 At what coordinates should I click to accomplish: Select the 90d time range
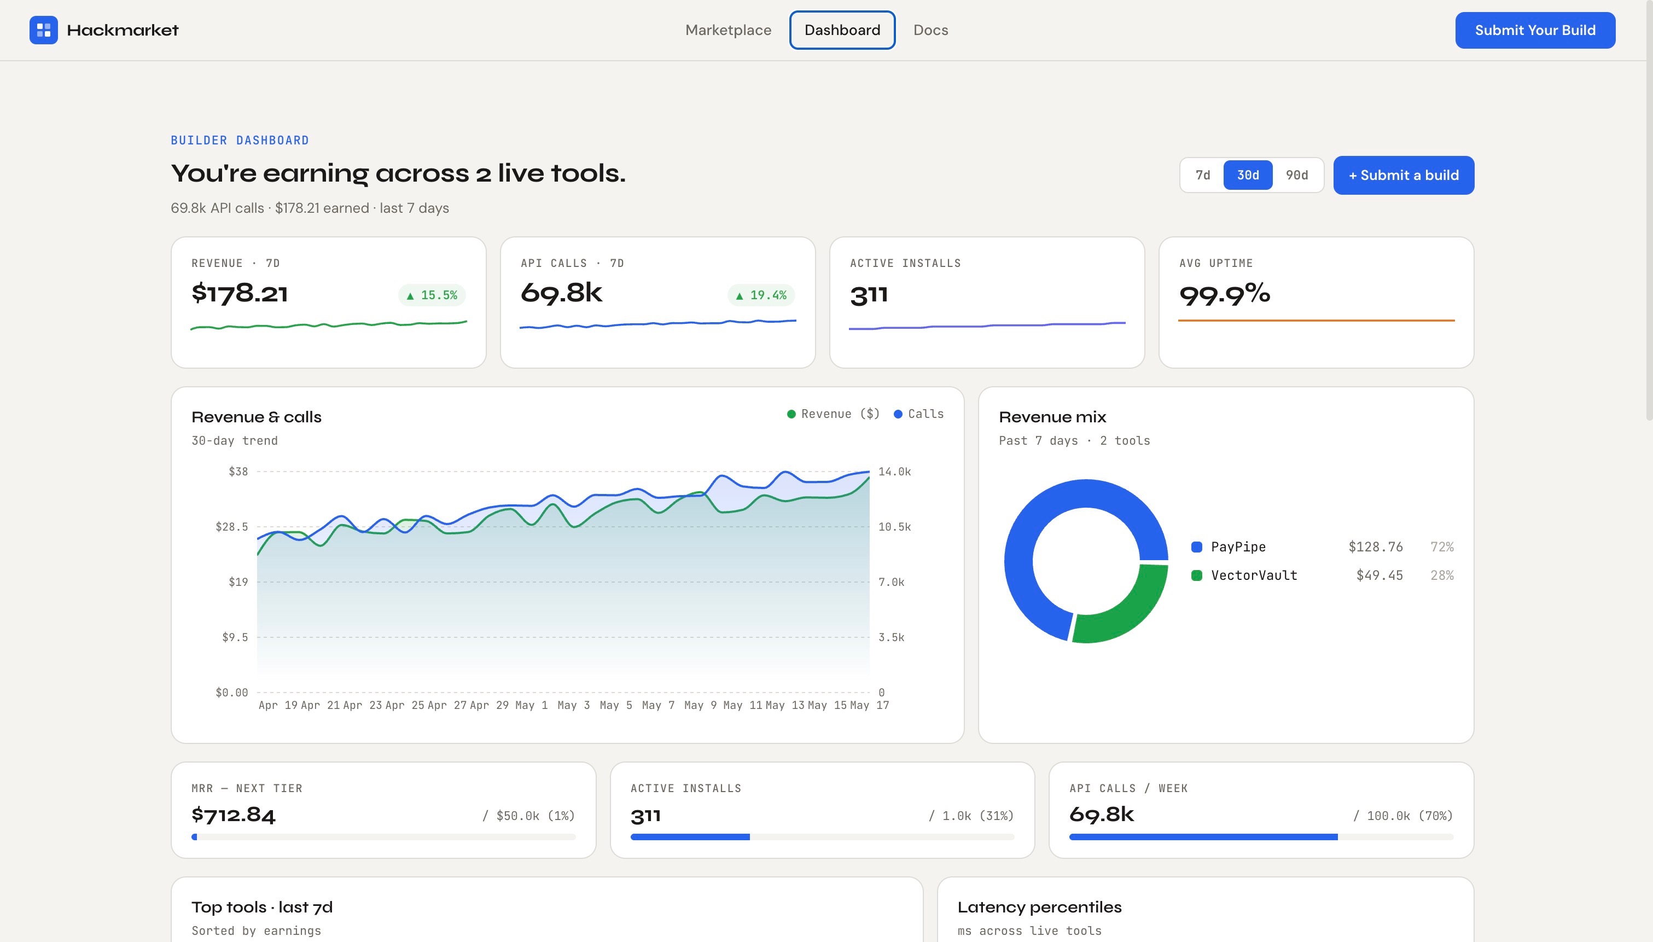click(x=1297, y=176)
